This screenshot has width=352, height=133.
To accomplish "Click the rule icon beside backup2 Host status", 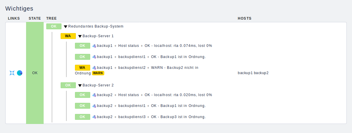I will (94, 95).
